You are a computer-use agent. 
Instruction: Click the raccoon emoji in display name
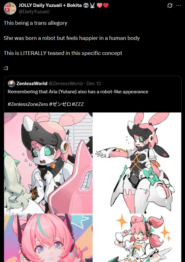pyautogui.click(x=86, y=5)
